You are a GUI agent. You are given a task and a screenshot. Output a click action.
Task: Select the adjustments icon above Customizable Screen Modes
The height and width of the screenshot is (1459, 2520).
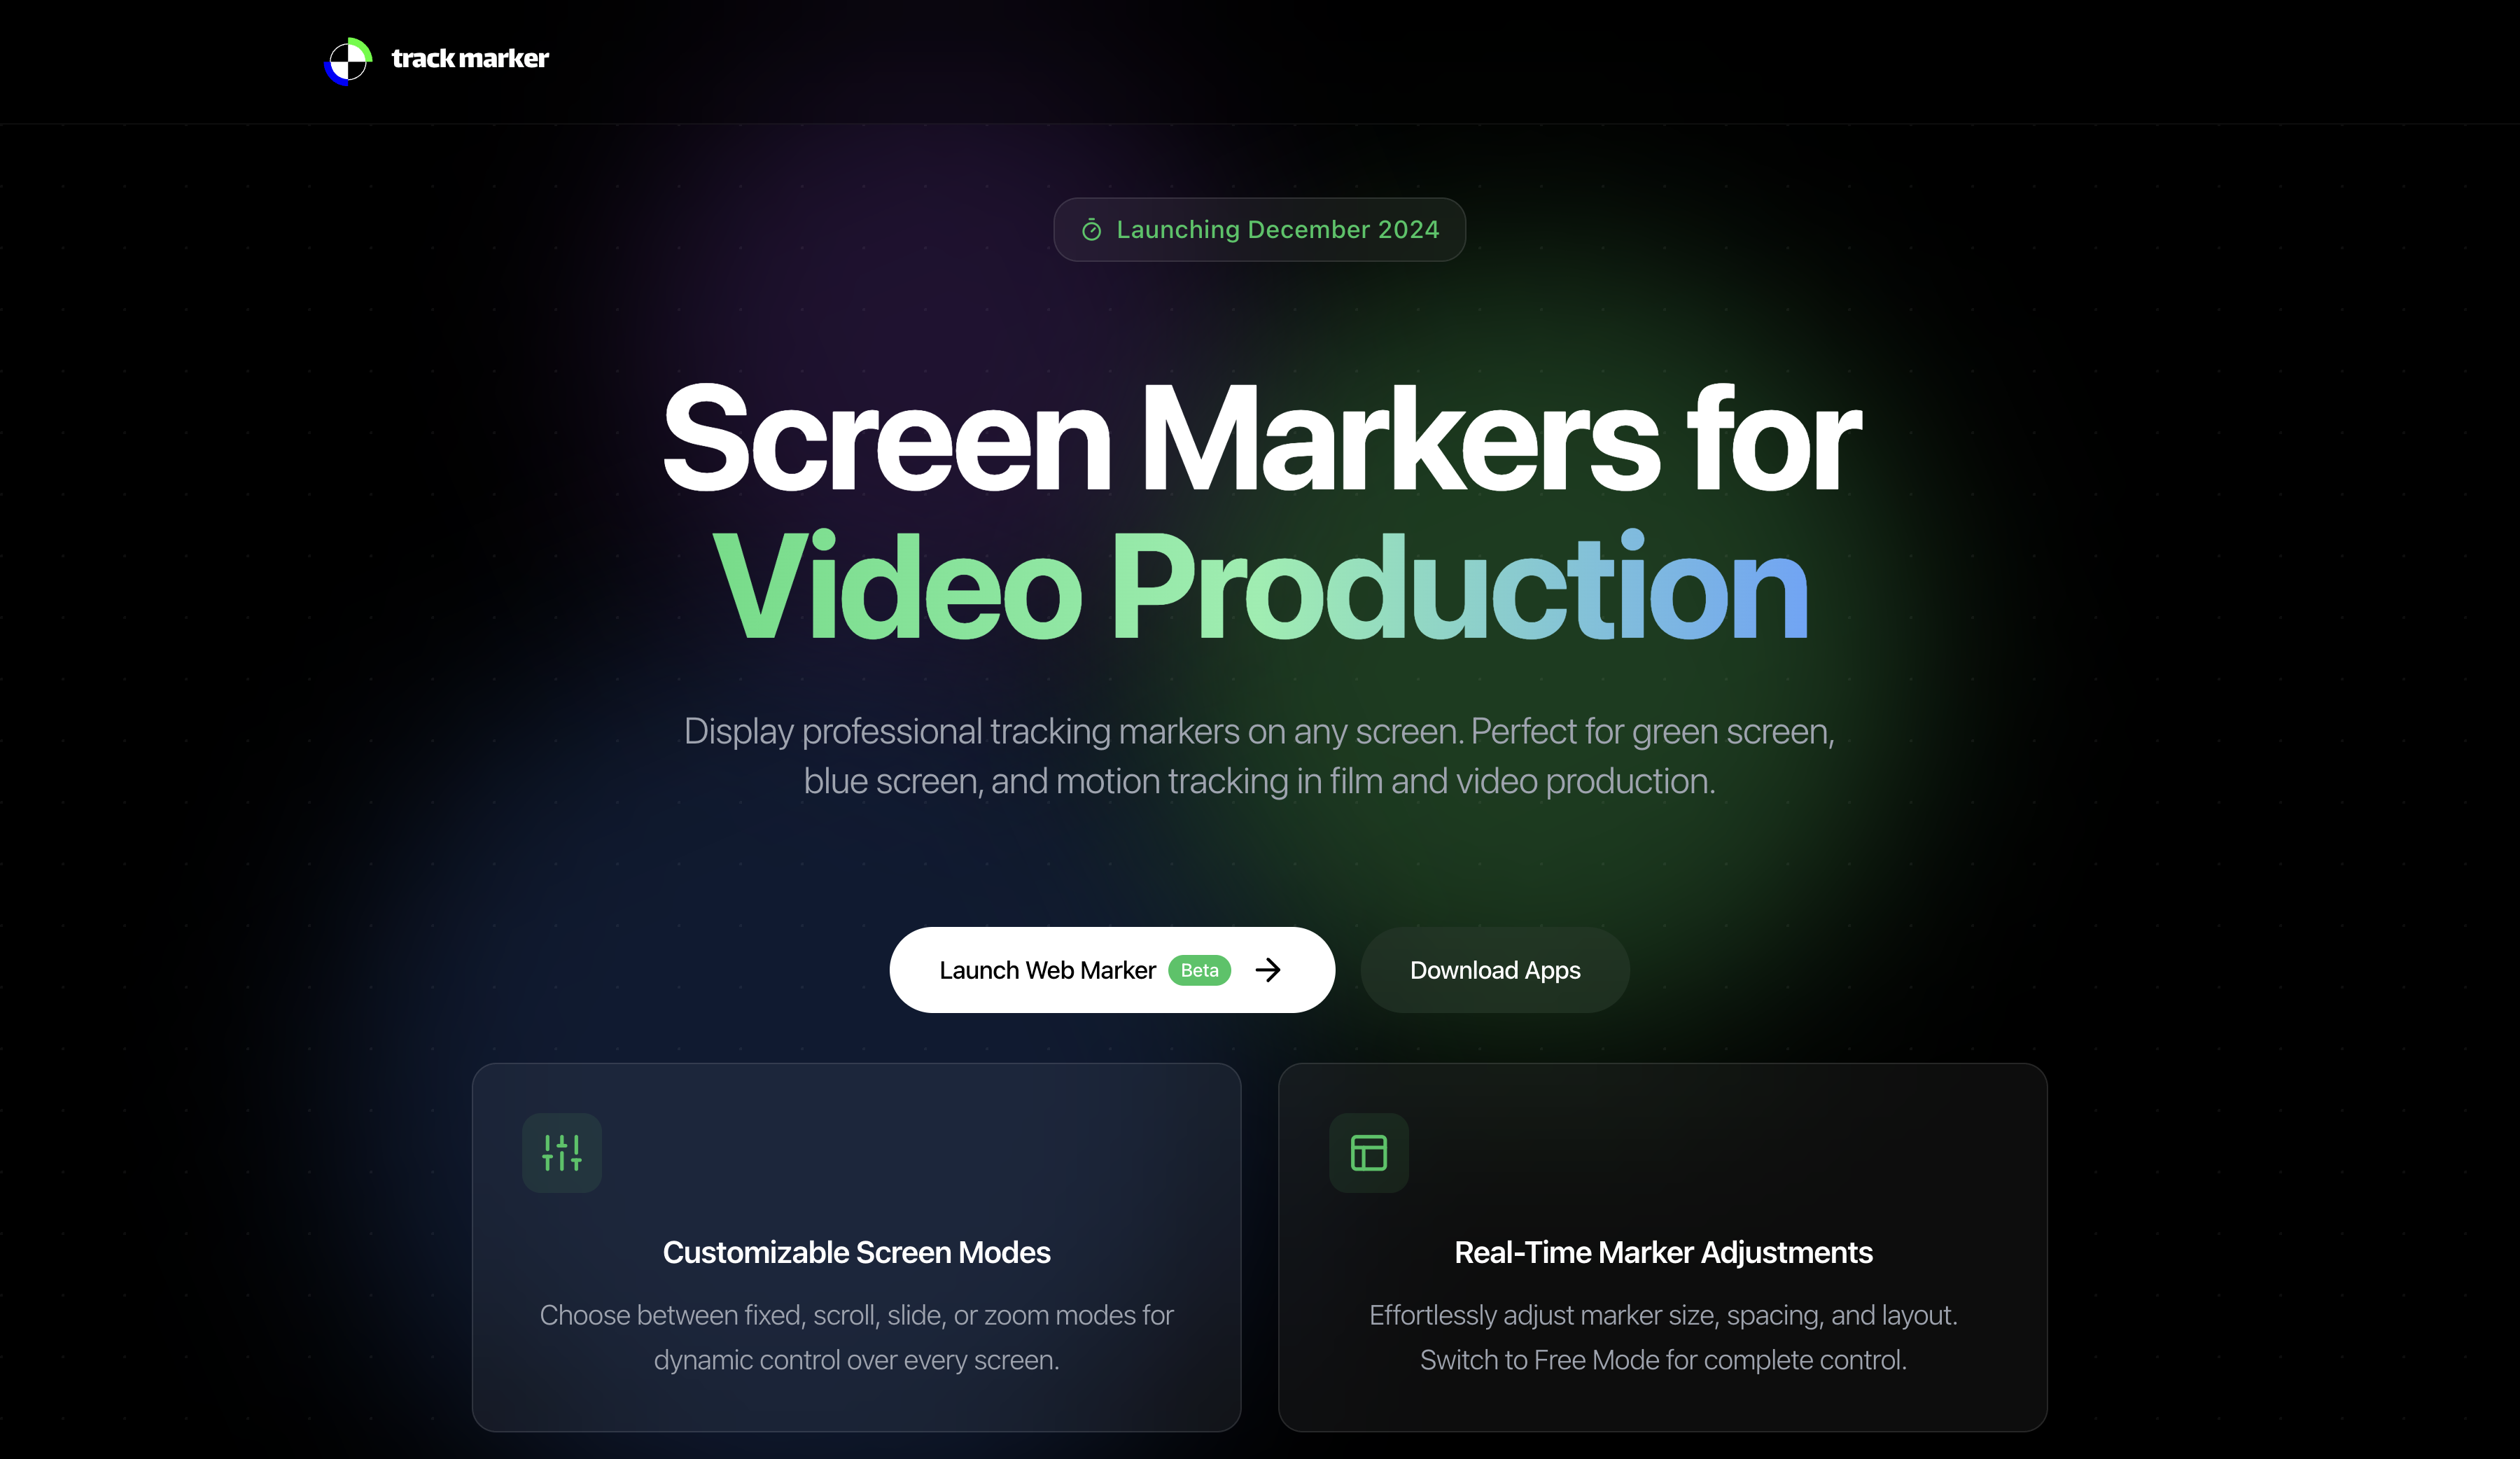click(x=561, y=1152)
